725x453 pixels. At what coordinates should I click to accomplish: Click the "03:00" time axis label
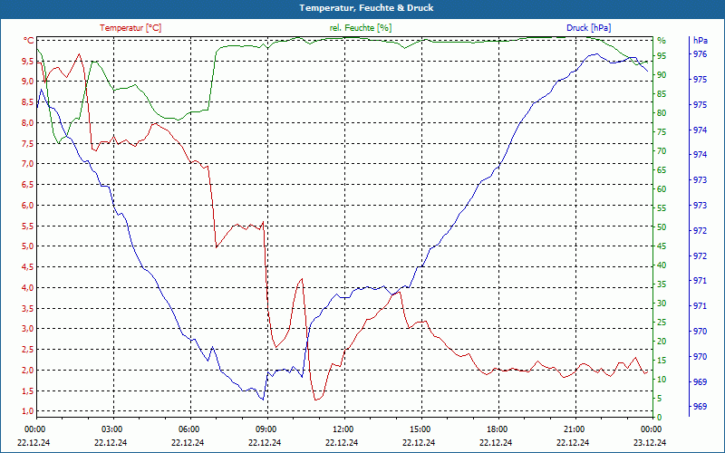(x=112, y=429)
